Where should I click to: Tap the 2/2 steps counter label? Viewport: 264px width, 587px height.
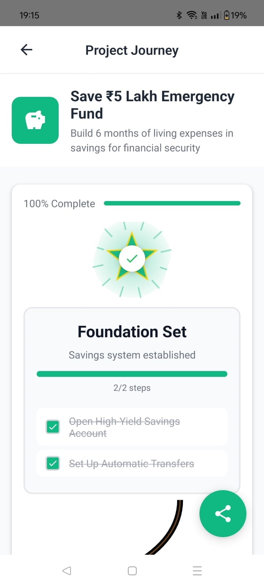pyautogui.click(x=132, y=388)
